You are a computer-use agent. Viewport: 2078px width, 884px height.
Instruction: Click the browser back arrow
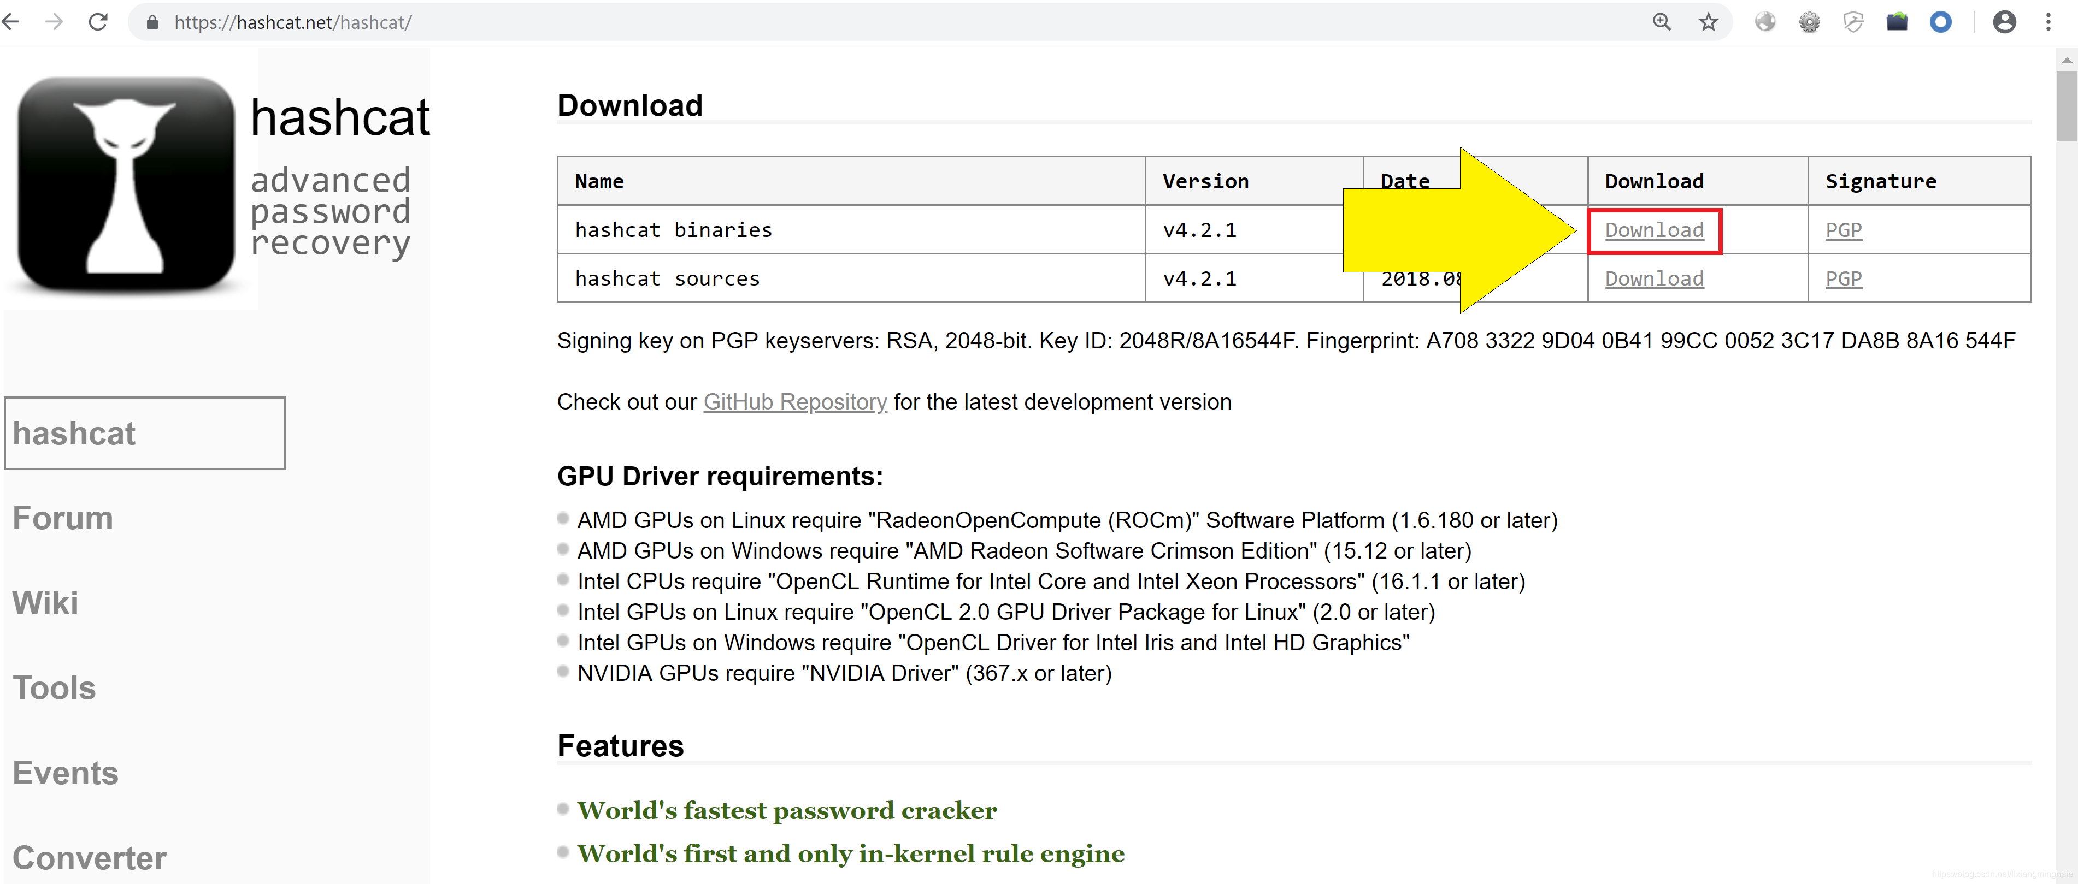coord(11,22)
